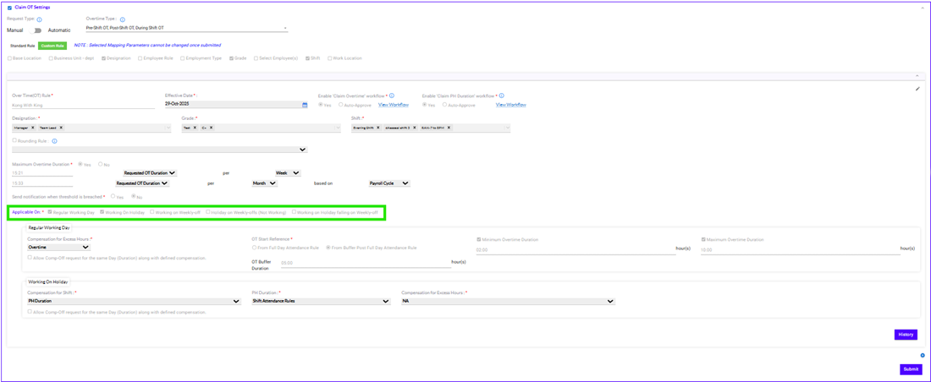Screen dimensions: 931x382
Task: Select the Custom Rule tab
Action: click(52, 46)
